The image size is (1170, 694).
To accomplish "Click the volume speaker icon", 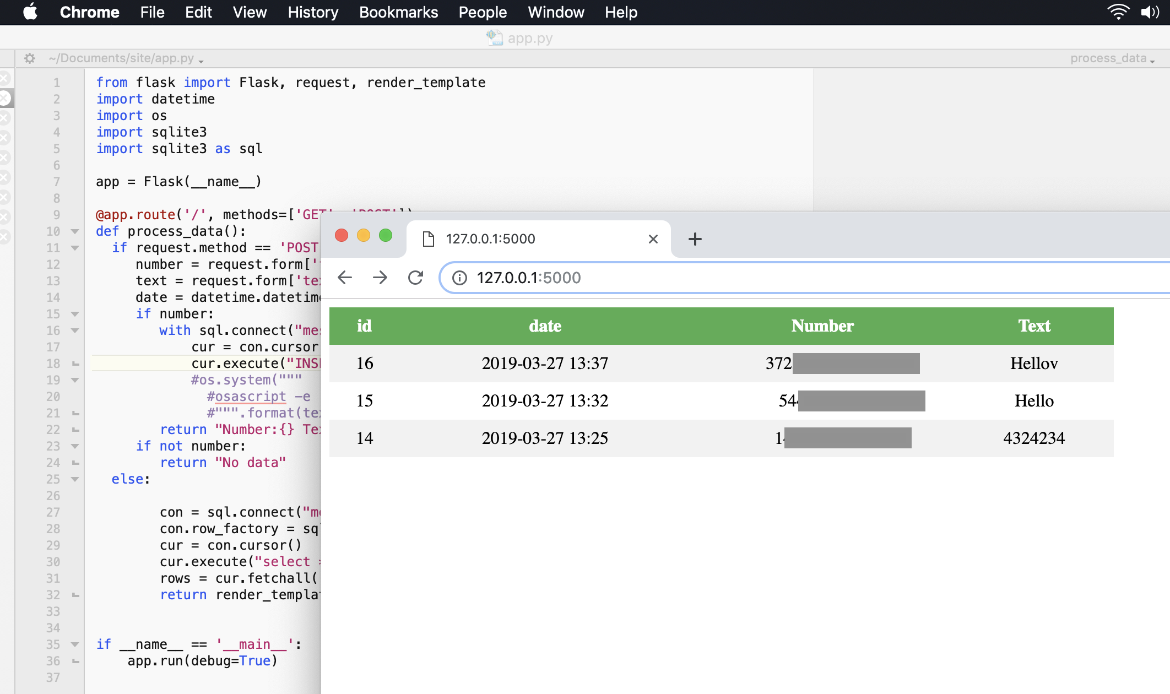I will [x=1150, y=12].
